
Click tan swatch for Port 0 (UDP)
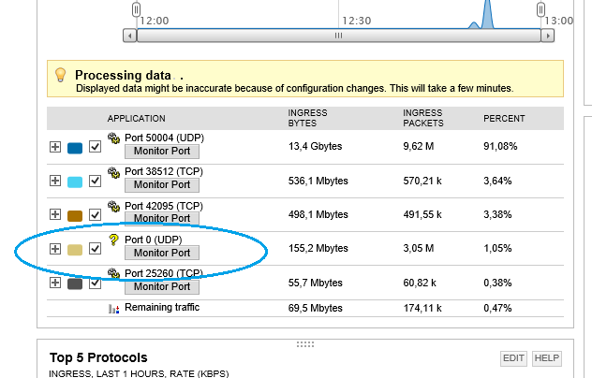coord(75,250)
